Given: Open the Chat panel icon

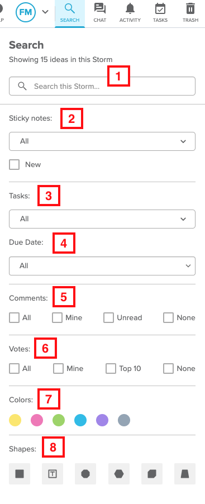Looking at the screenshot, I should [x=99, y=9].
